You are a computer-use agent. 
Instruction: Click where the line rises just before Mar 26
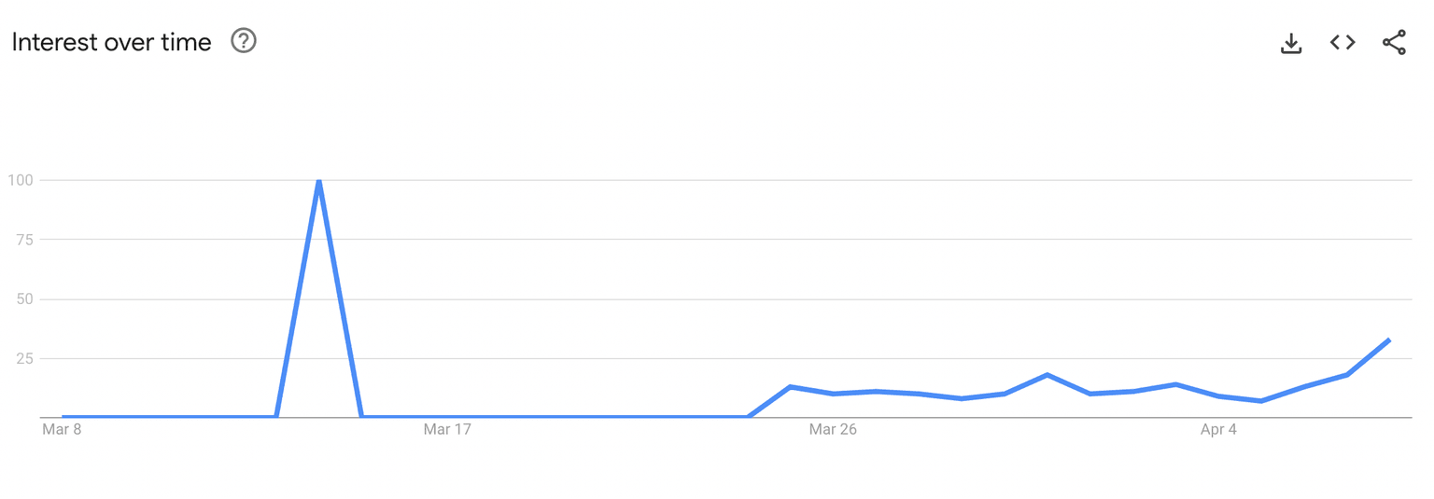749,416
